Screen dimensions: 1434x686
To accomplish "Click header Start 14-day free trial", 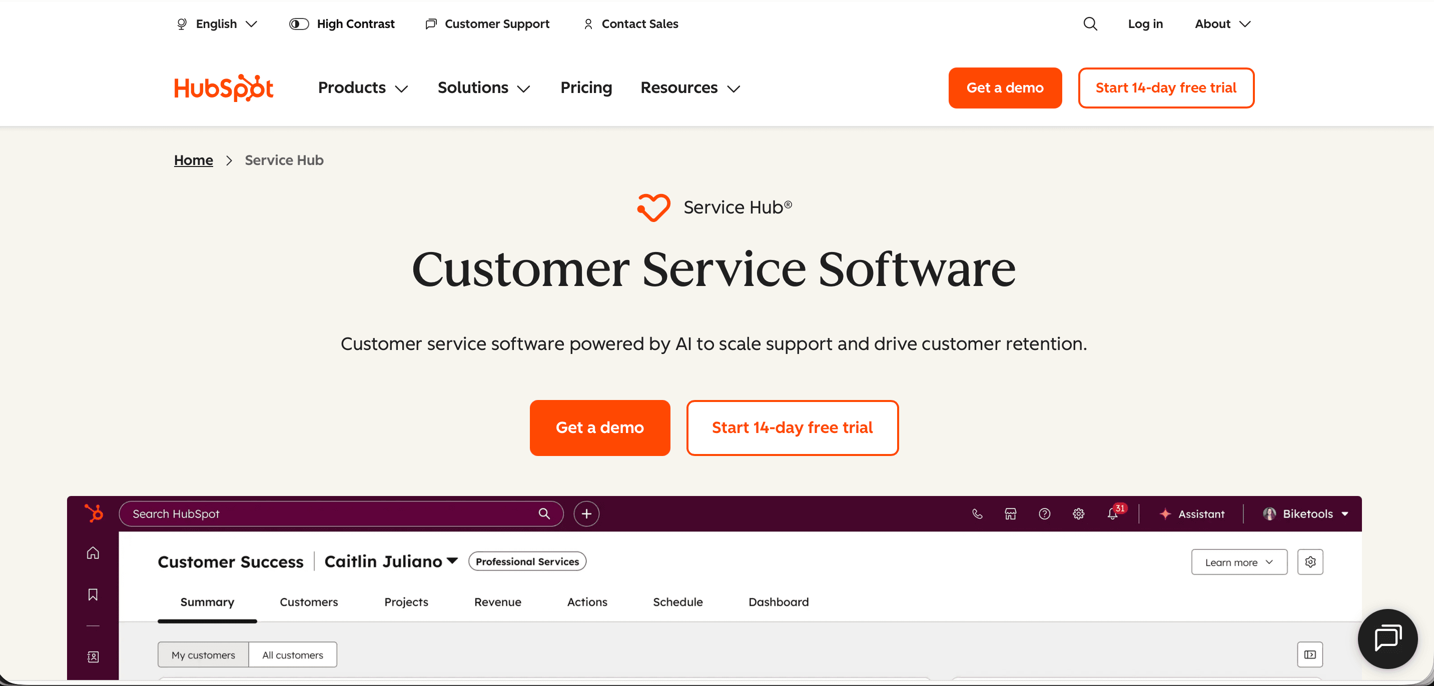I will coord(1166,88).
